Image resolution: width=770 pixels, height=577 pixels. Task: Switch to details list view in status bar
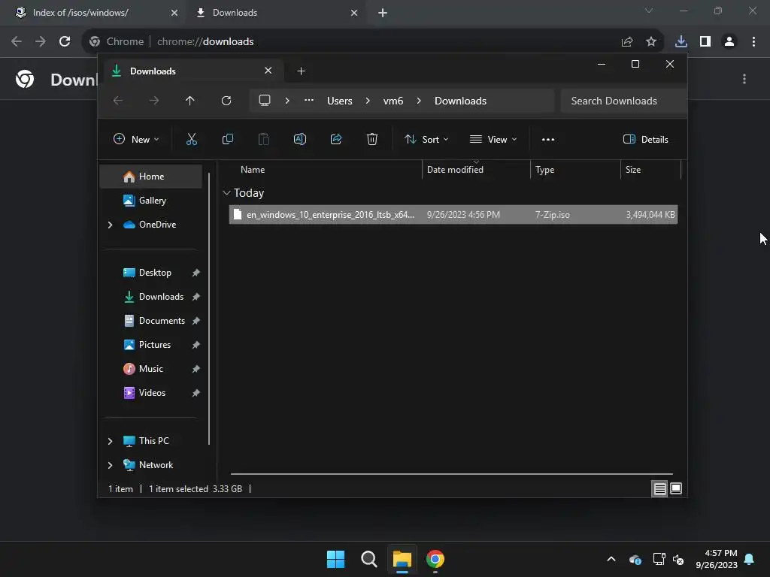point(659,488)
